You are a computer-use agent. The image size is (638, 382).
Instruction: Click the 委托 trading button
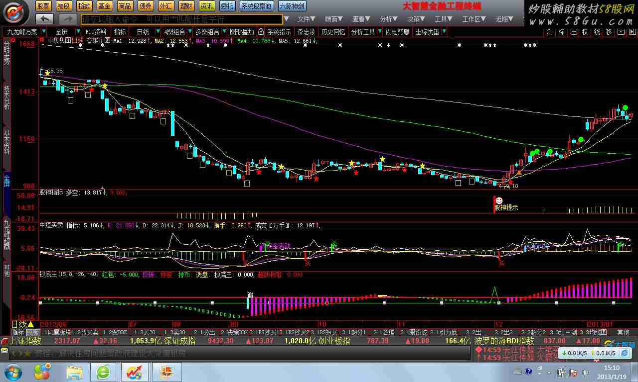click(227, 6)
